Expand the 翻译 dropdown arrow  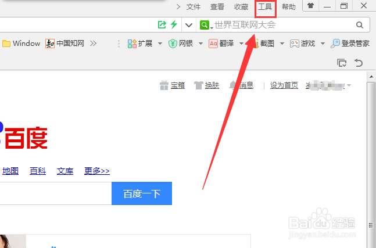pos(241,44)
